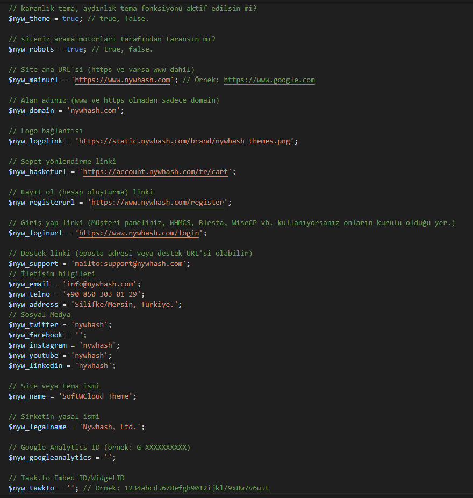
Task: Click the $nyw_robots variable name
Action: (x=31, y=49)
